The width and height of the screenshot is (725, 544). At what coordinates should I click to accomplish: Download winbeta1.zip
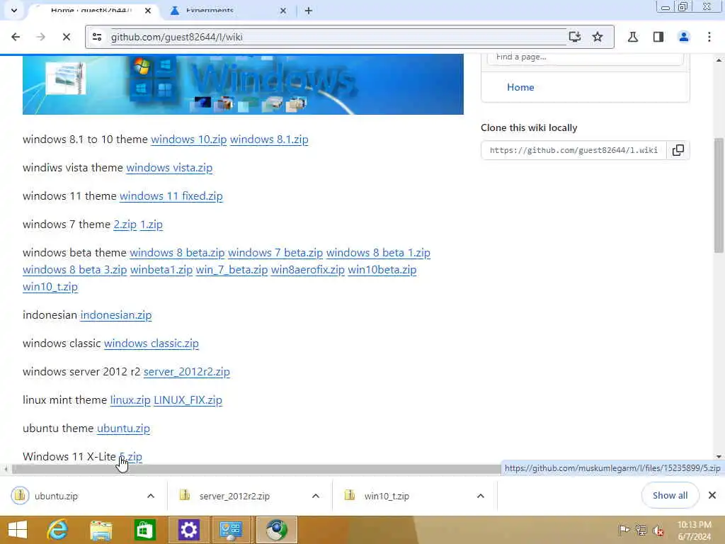161,270
